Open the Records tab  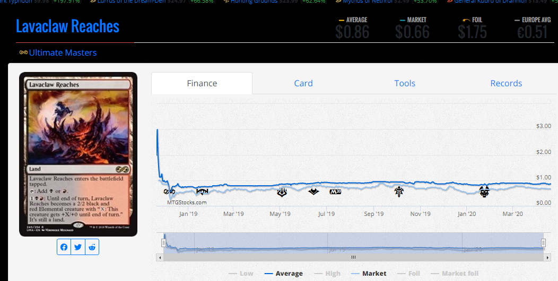(506, 83)
